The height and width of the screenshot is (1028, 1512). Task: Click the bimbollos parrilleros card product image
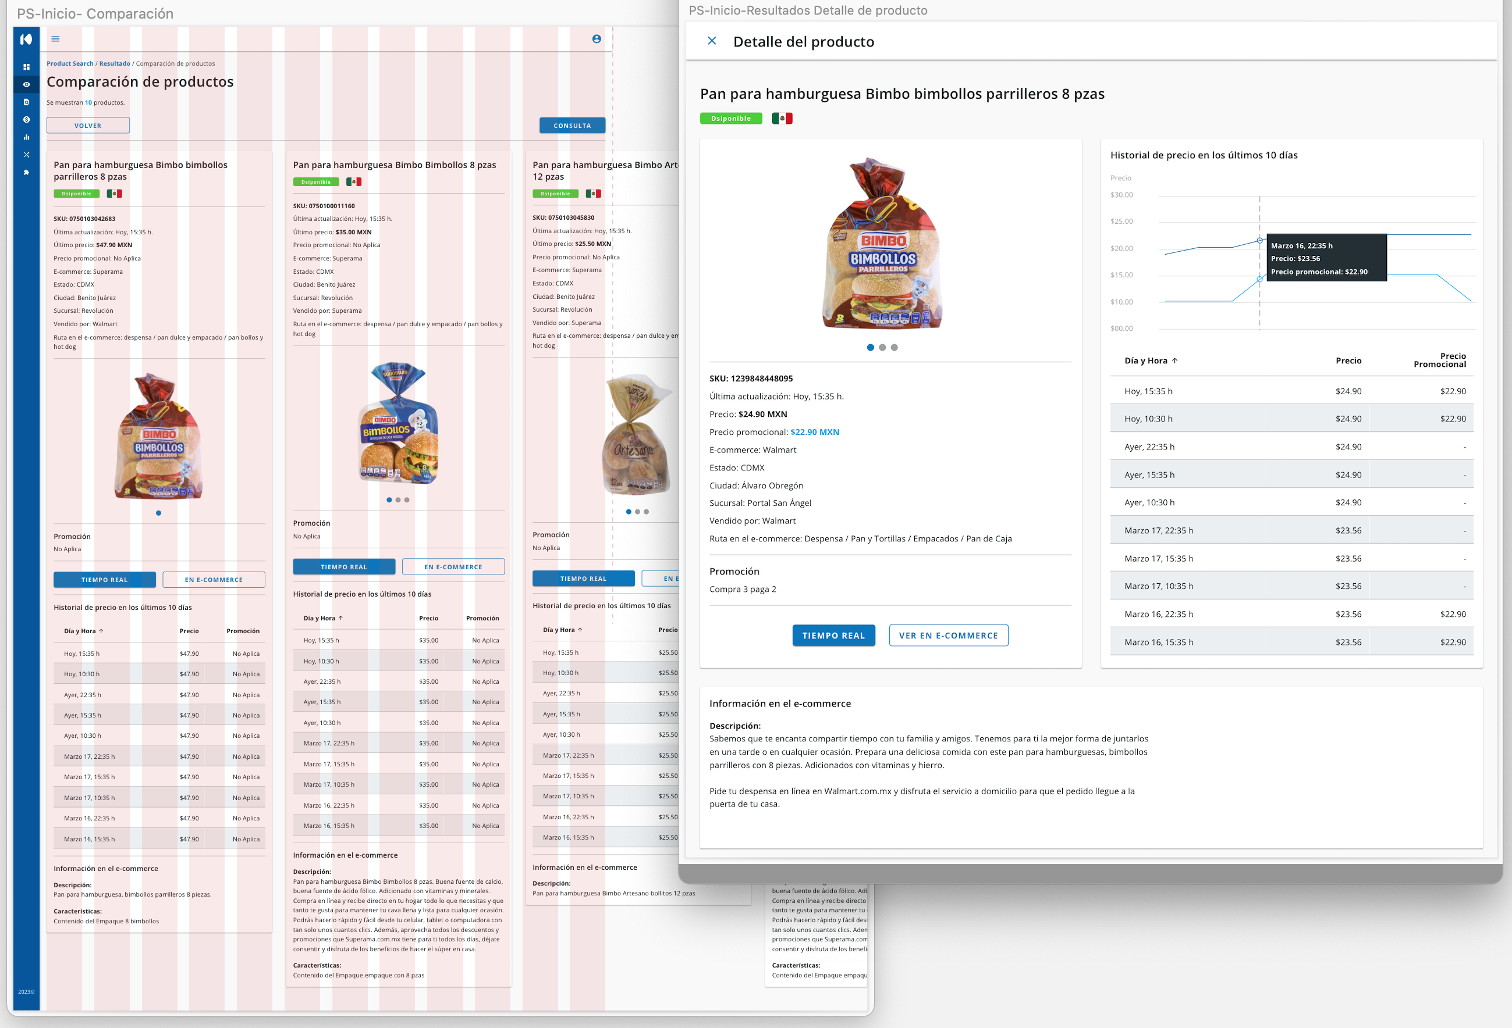pos(159,437)
